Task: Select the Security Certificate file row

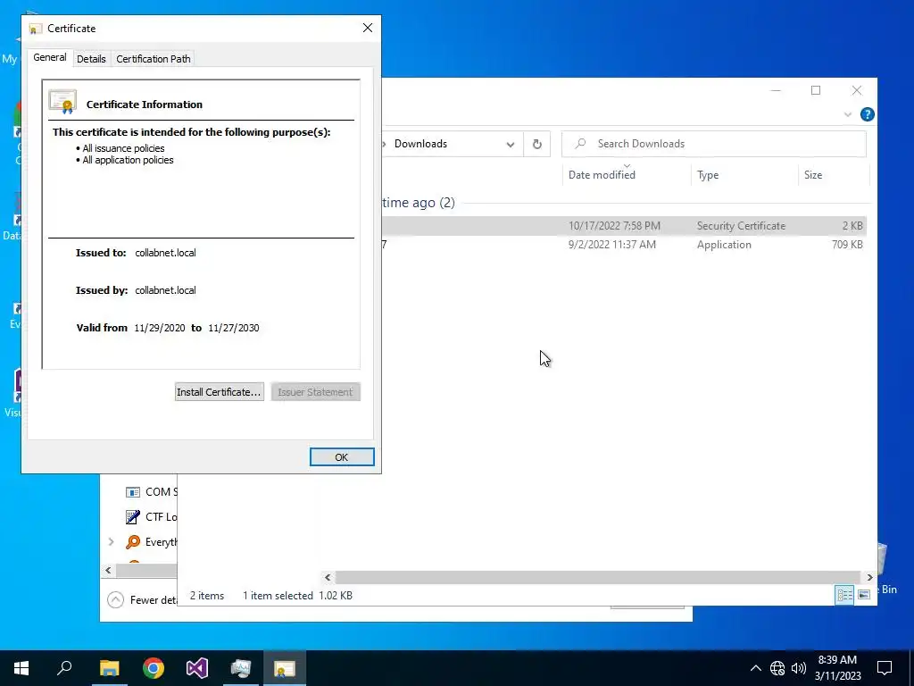Action: click(x=624, y=226)
